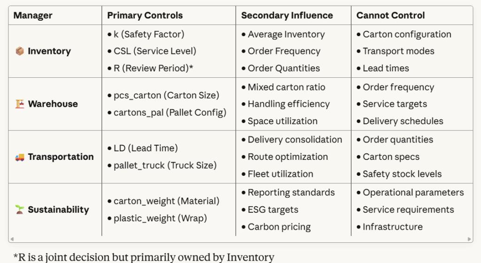Select the Safety stock levels entry
This screenshot has height=263, width=481.
tap(402, 174)
